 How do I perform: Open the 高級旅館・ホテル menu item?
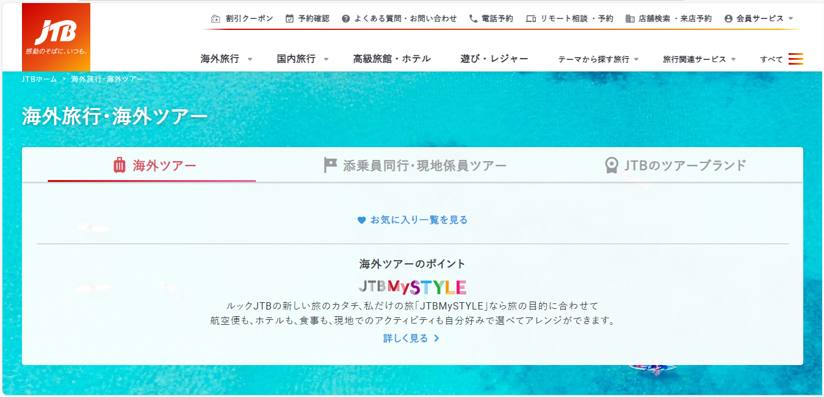[392, 59]
